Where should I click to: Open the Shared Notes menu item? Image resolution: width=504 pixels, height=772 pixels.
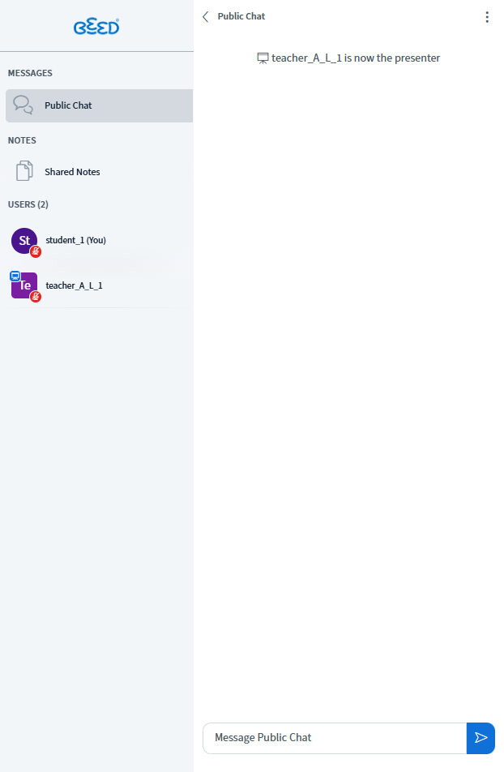point(99,171)
